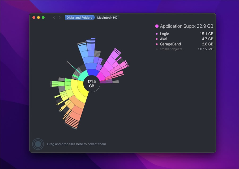
Task: Go back with the left chevron arrow
Action: 54,18
